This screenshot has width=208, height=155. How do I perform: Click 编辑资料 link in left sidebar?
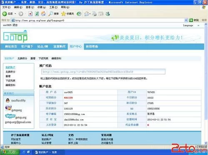(x=10, y=85)
